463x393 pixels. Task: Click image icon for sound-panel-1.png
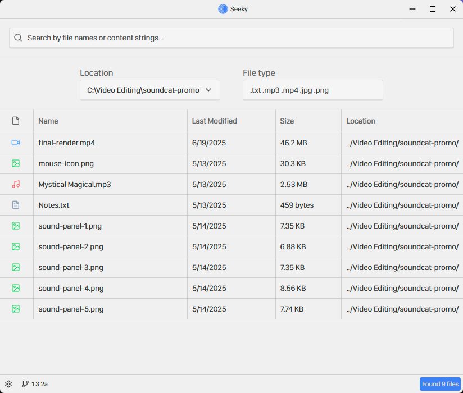[16, 226]
